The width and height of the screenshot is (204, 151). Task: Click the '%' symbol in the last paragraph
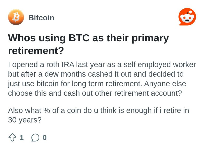47,111
